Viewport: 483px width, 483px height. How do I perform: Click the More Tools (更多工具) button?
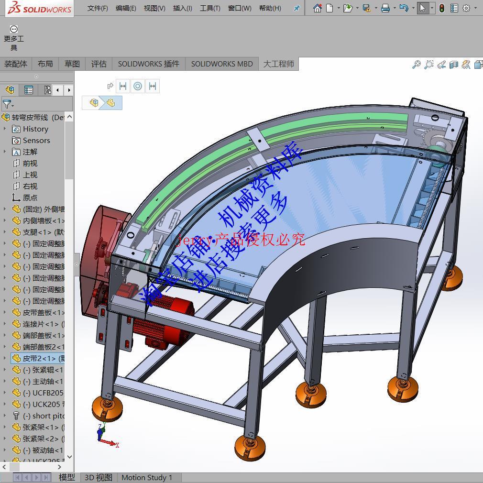click(13, 38)
